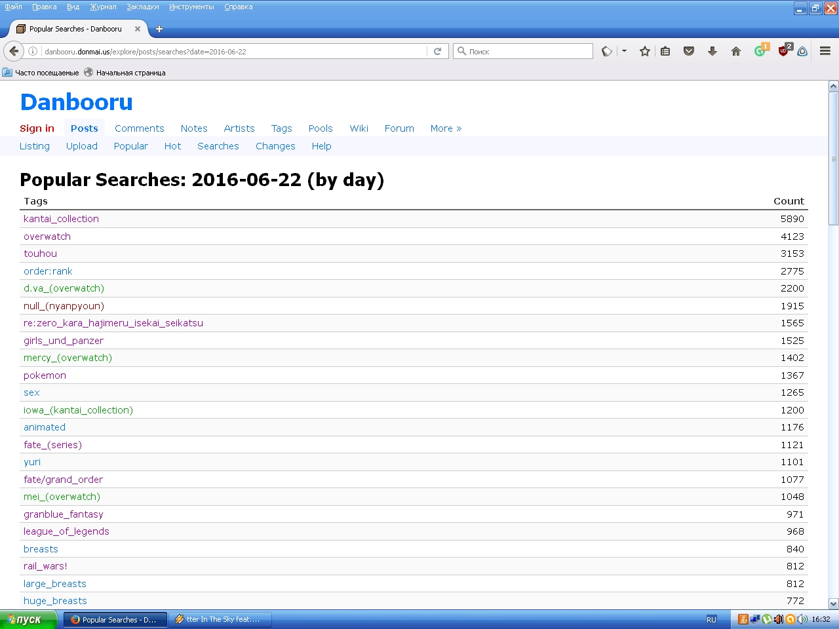Open blue teardrop extension icon
Image resolution: width=839 pixels, height=629 pixels.
(x=802, y=51)
